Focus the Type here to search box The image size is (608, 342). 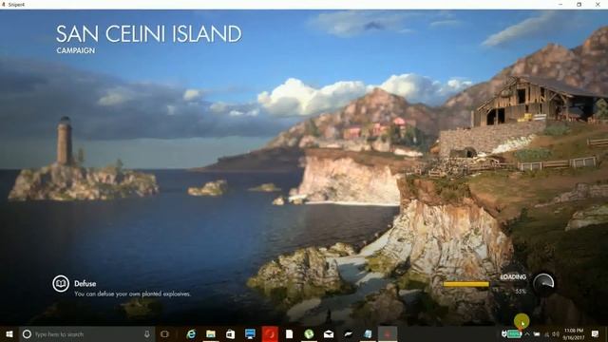pyautogui.click(x=87, y=334)
